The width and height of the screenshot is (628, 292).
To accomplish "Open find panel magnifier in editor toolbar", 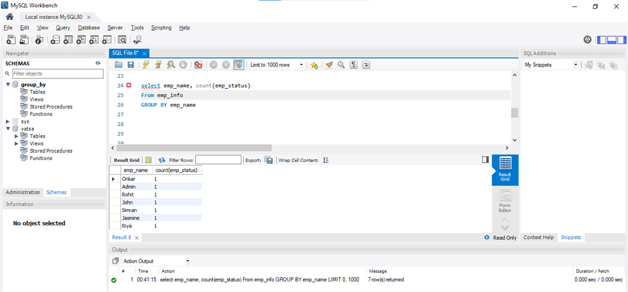I will (341, 64).
